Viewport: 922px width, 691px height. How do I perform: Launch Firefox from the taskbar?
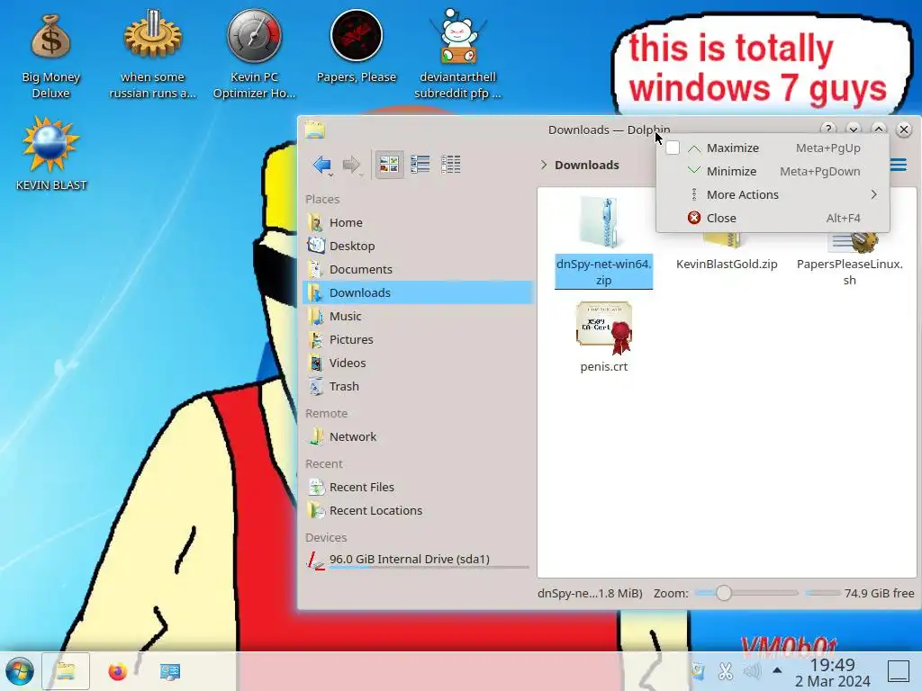[118, 671]
